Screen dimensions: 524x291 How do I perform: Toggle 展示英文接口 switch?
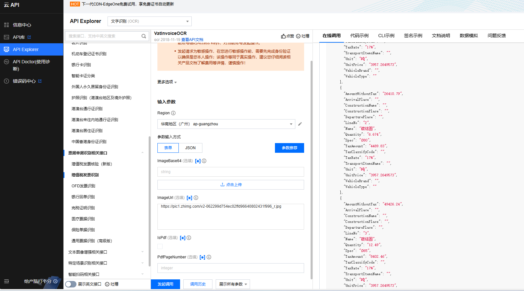(x=71, y=284)
